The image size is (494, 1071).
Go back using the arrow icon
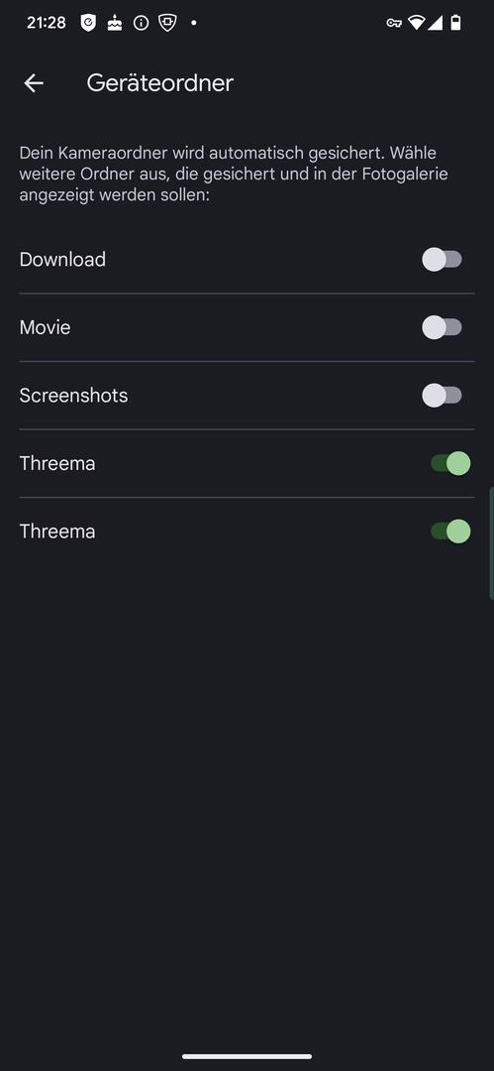click(x=34, y=83)
